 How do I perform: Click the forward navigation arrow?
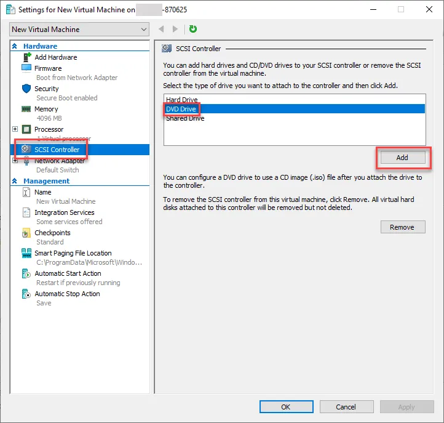[175, 29]
